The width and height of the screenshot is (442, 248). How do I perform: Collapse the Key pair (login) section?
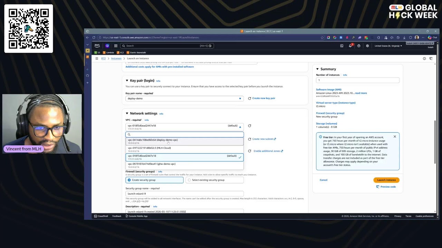127,81
